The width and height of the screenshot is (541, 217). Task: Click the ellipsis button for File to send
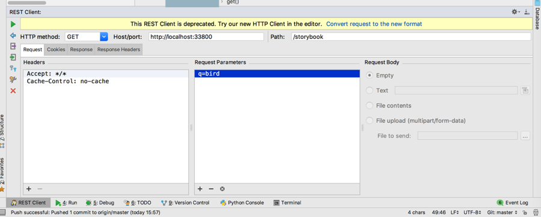(x=525, y=136)
